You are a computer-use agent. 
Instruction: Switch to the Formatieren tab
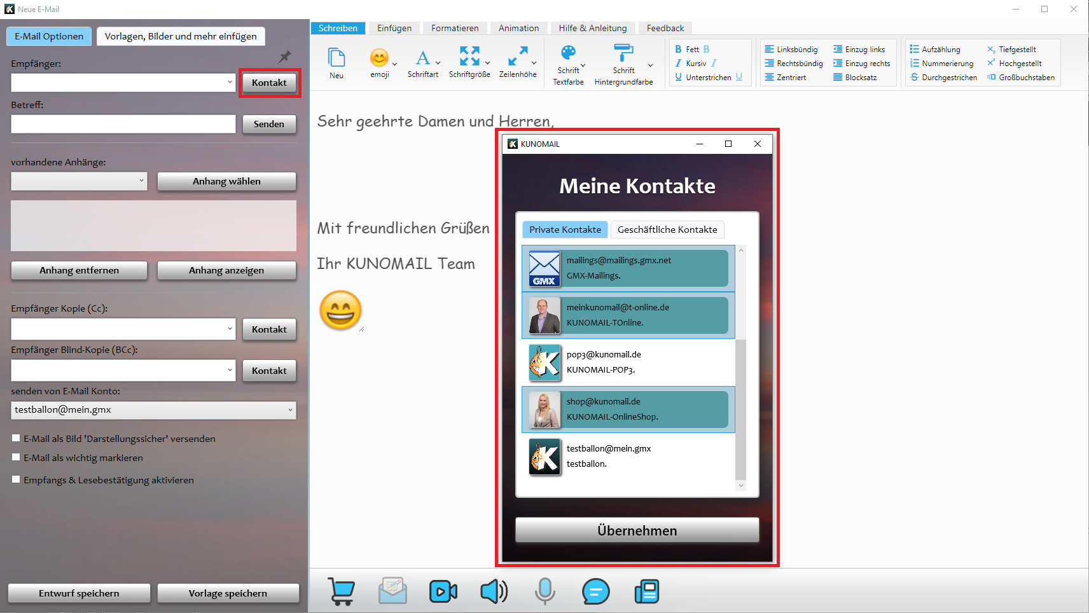(455, 28)
